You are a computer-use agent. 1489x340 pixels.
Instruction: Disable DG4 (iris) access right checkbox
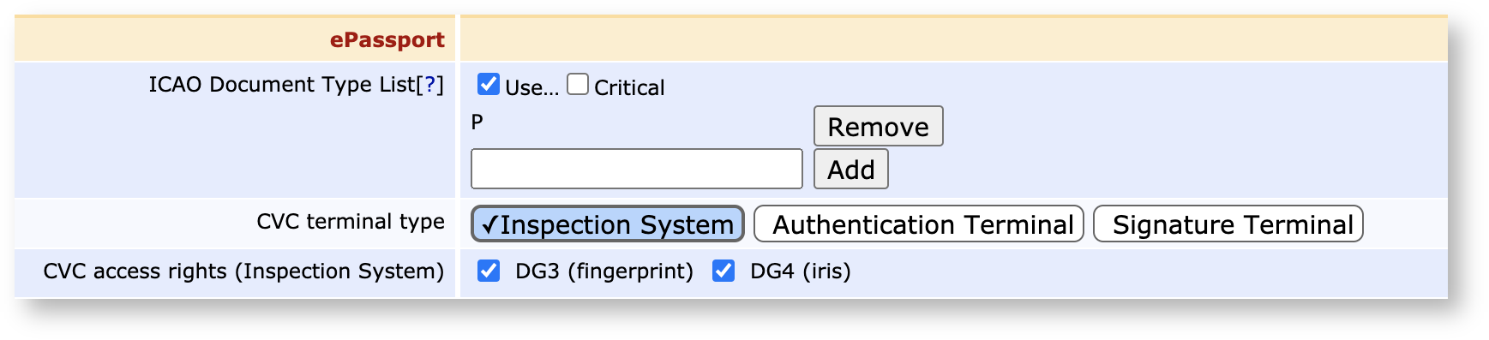click(723, 271)
